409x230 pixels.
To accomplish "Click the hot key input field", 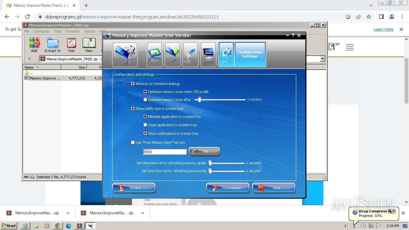I will point(165,152).
